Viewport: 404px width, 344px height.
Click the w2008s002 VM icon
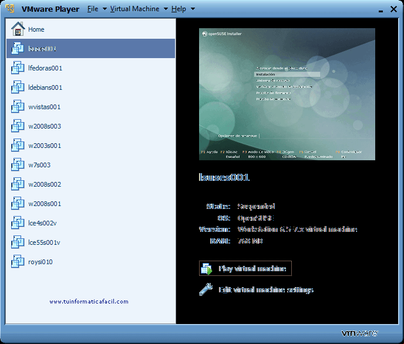[18, 184]
